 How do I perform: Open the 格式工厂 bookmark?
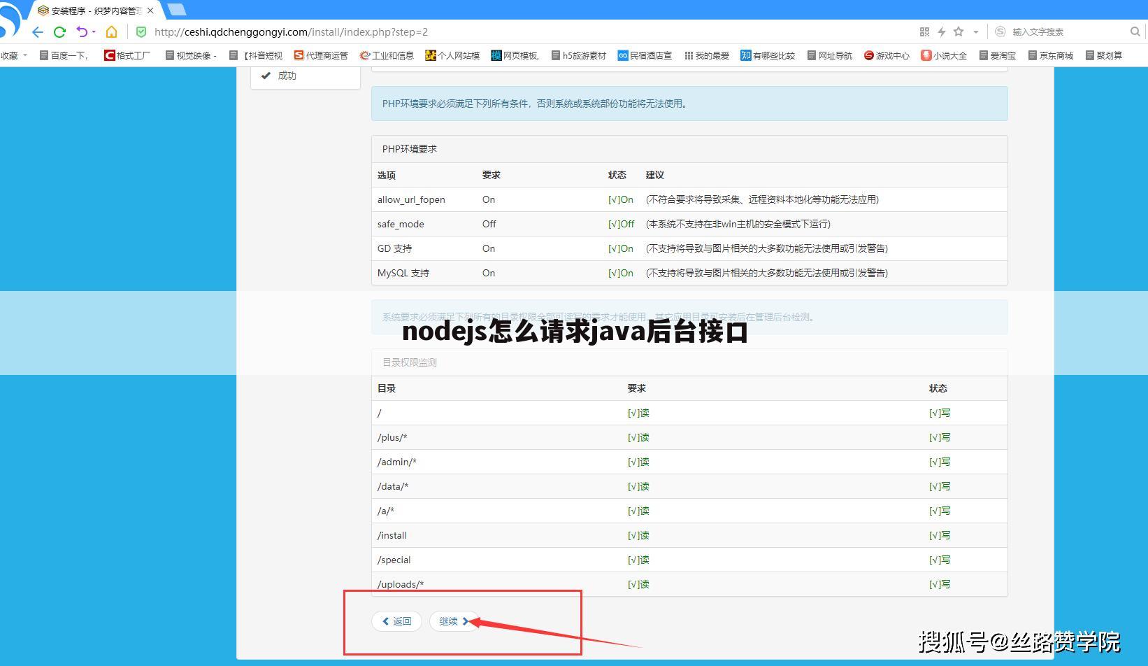[127, 55]
